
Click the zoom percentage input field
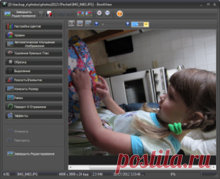[138, 24]
